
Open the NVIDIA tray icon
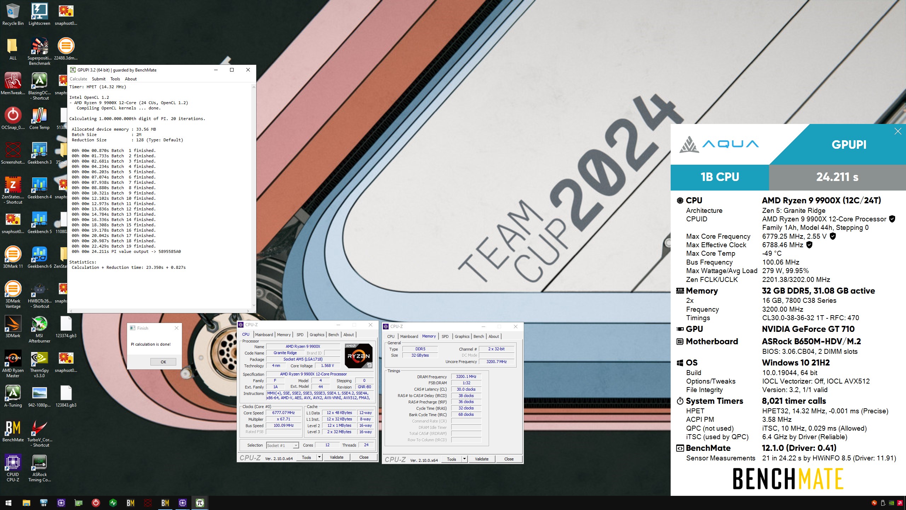click(x=891, y=503)
